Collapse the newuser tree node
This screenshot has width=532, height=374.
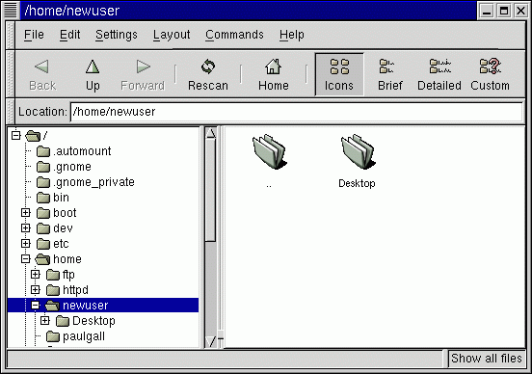point(36,306)
